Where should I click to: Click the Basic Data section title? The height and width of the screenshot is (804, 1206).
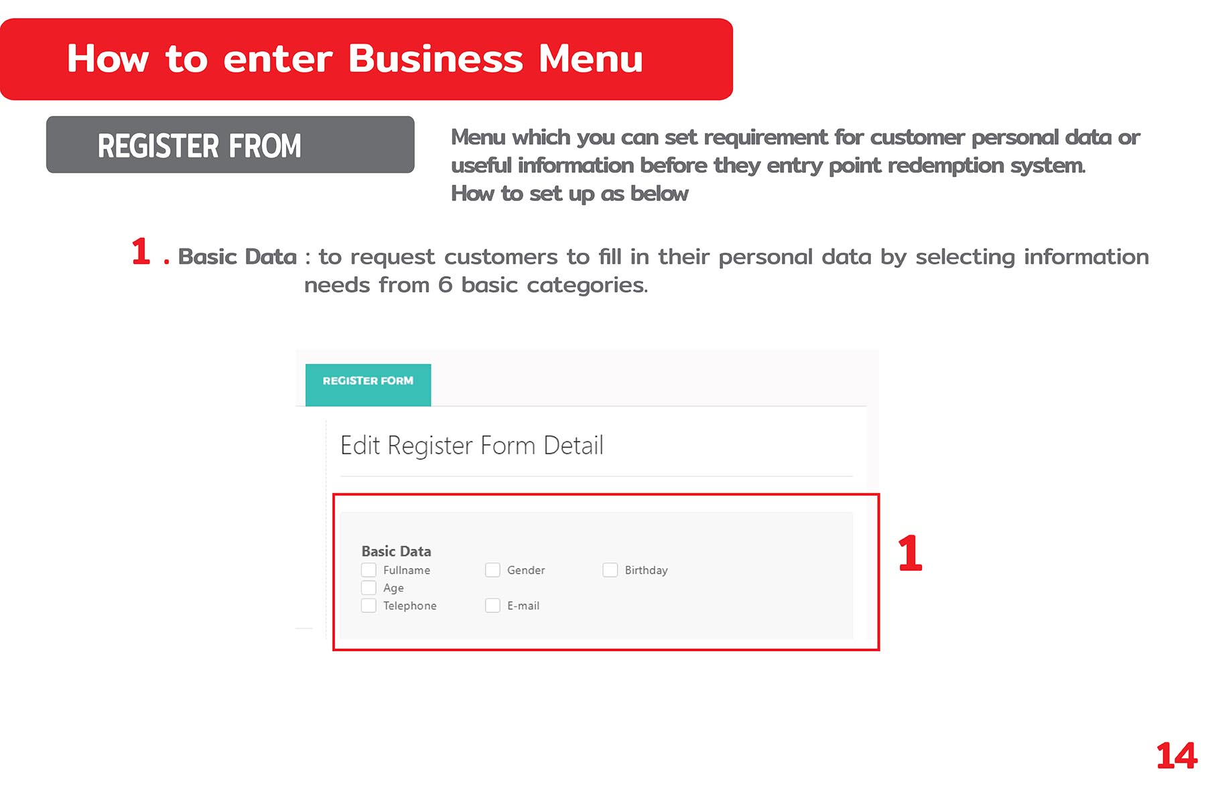396,551
